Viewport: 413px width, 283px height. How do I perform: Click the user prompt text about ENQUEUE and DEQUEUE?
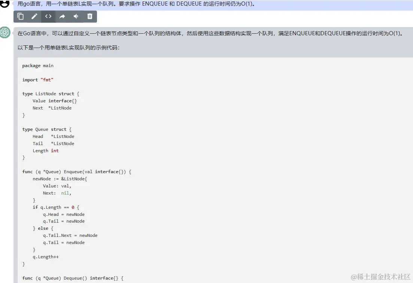coord(136,4)
